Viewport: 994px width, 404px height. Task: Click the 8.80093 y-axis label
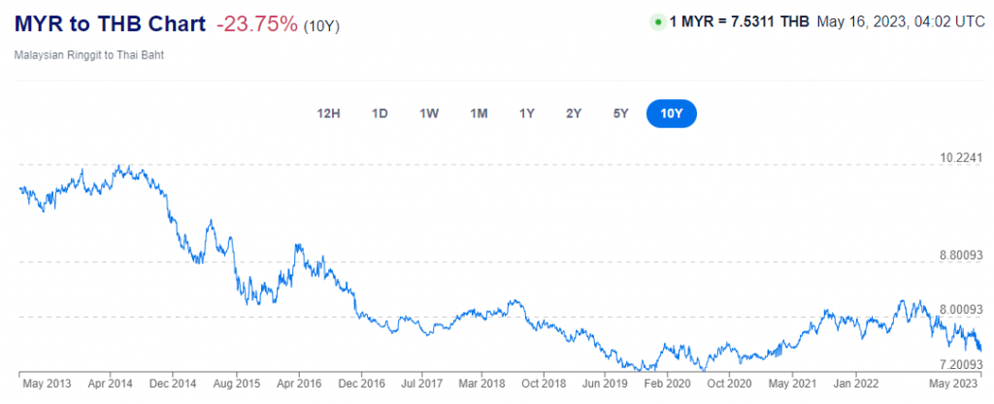(x=961, y=254)
